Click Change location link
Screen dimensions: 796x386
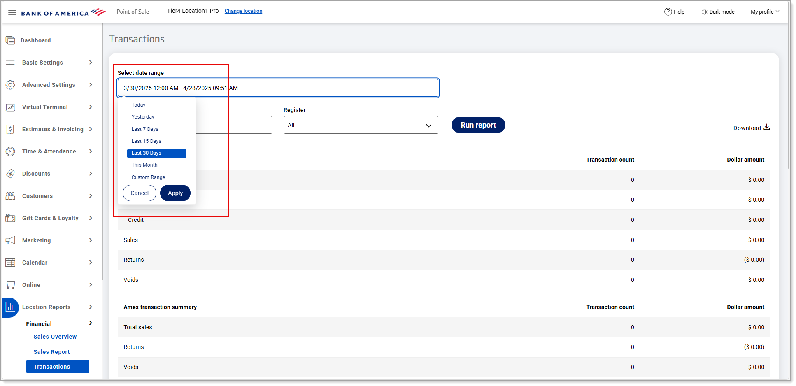[243, 11]
